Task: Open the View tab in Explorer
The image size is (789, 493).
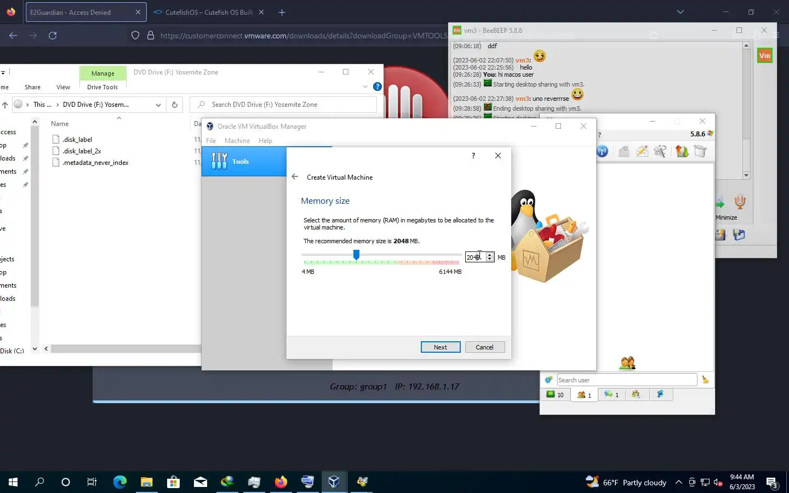Action: (63, 87)
